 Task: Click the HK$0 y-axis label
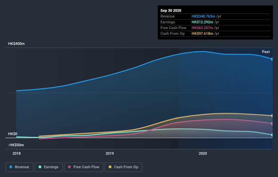(13, 134)
